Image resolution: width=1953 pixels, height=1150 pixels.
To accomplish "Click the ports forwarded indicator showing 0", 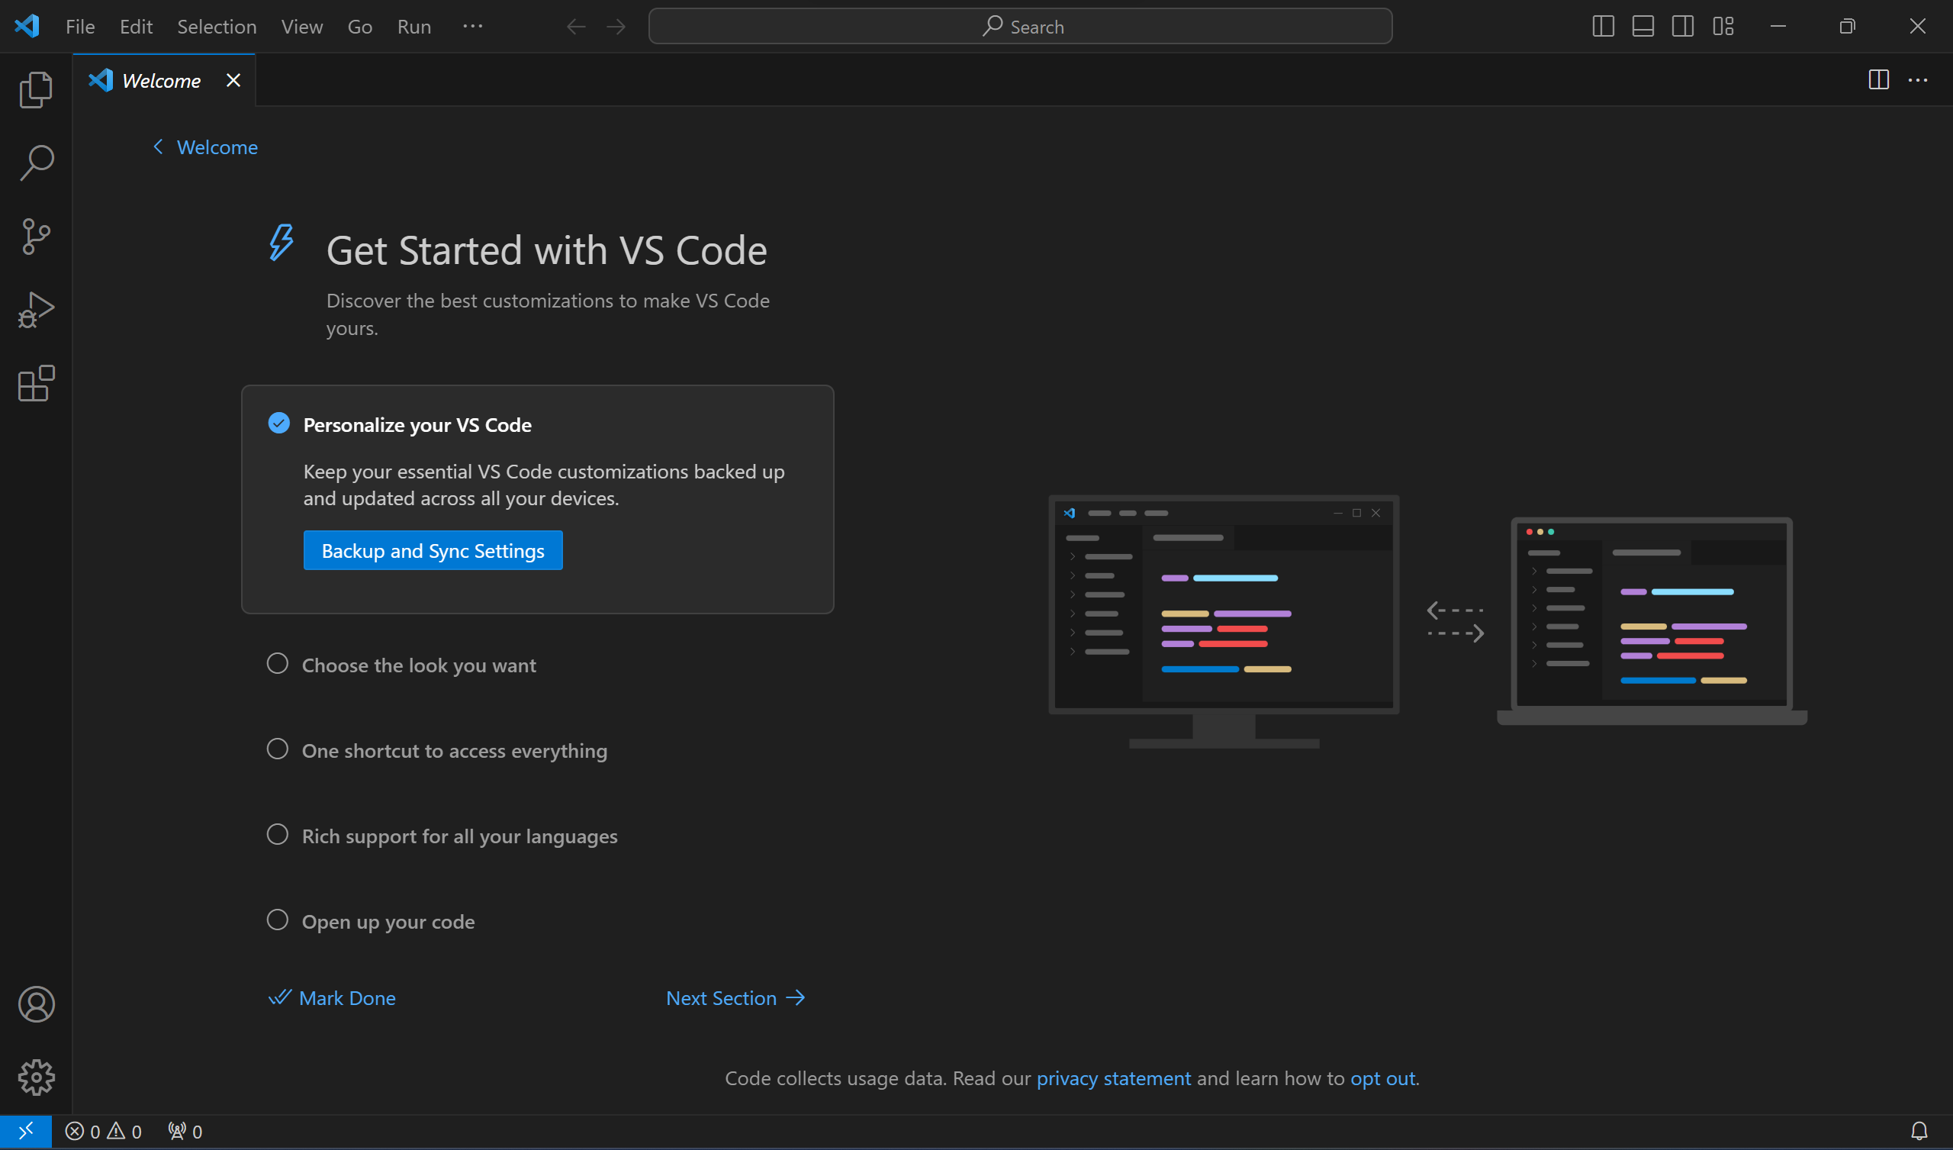I will (x=185, y=1132).
